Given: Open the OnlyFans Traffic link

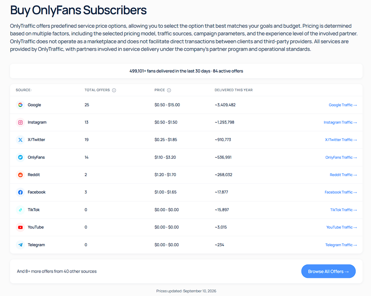Looking at the screenshot, I should pyautogui.click(x=341, y=157).
